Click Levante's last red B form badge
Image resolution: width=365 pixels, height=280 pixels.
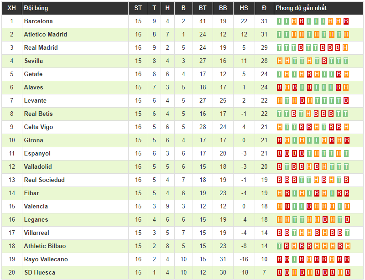coord(346,101)
